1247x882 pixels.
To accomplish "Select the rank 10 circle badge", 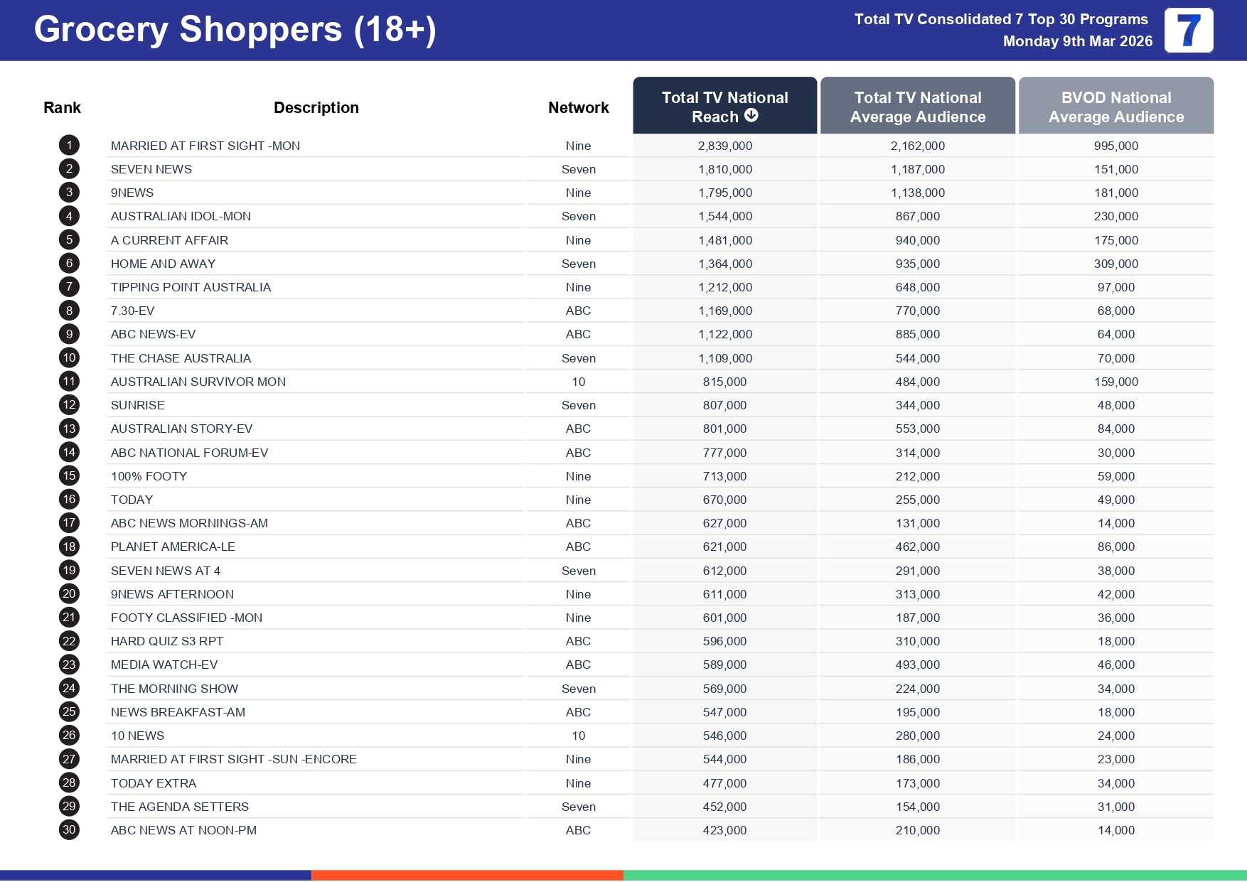I will pos(69,358).
